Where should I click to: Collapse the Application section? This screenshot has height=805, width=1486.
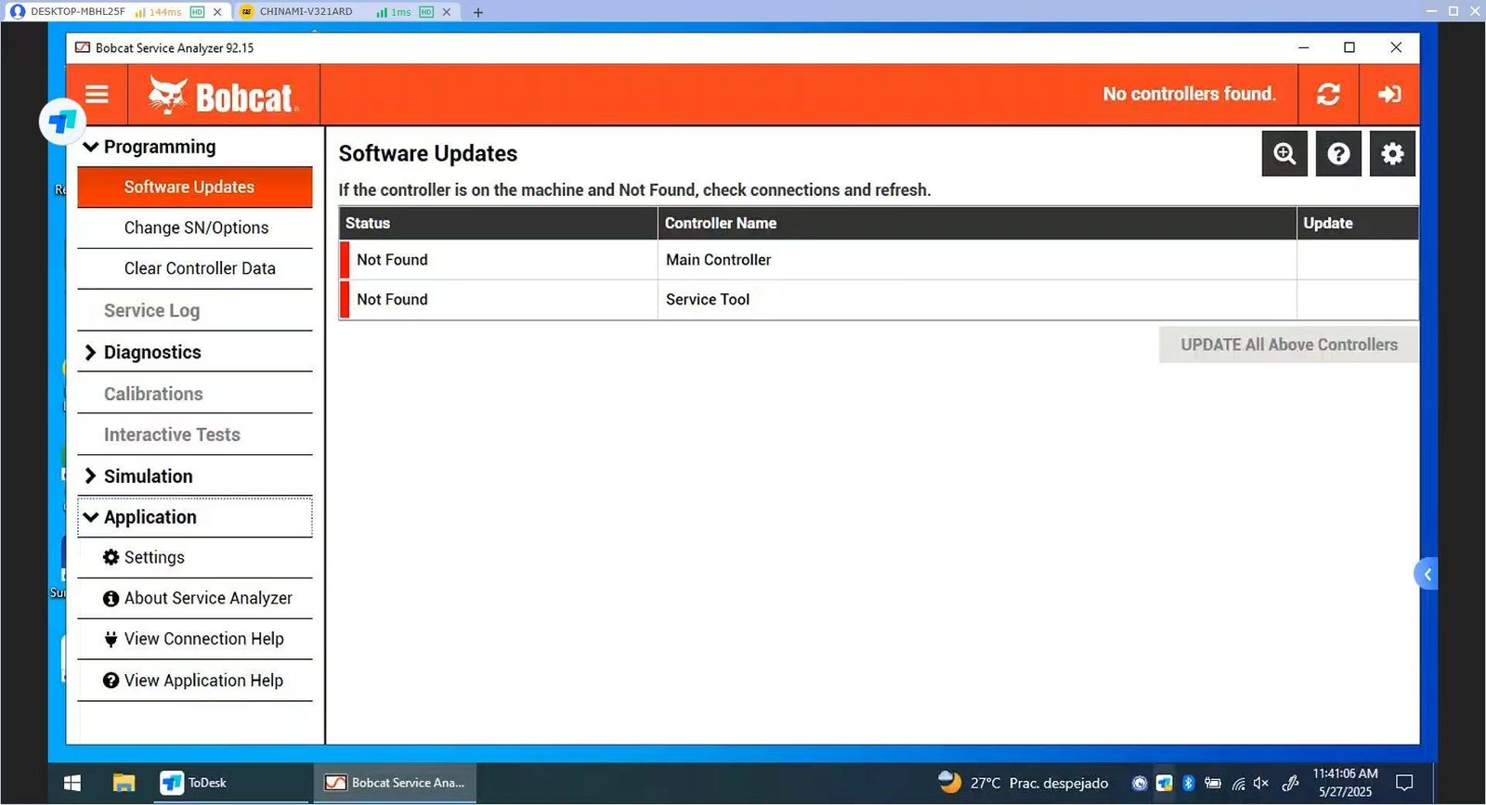click(195, 517)
